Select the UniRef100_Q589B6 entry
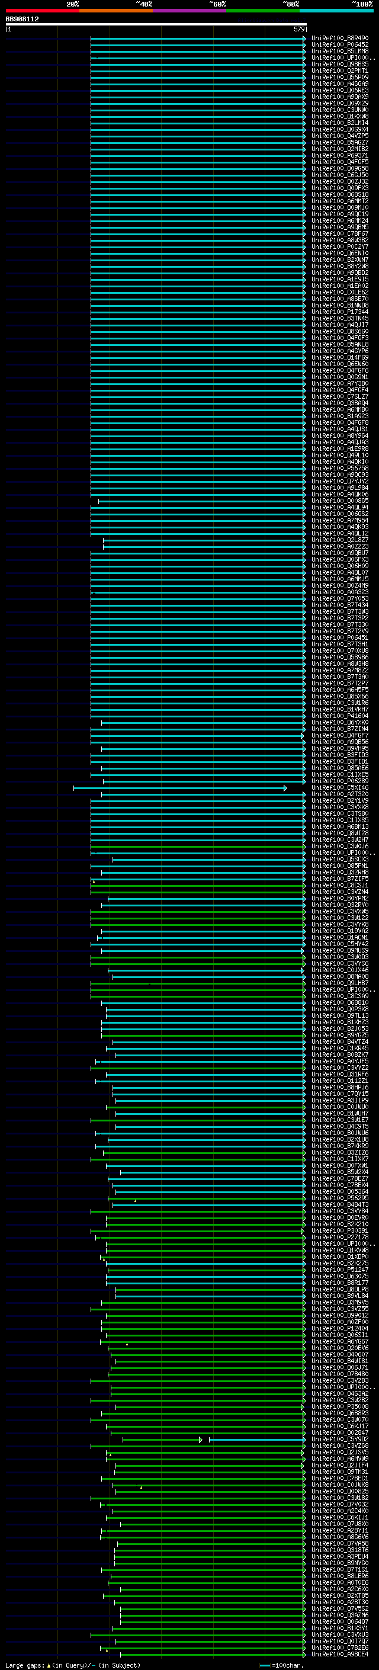This screenshot has height=1670, width=379. pos(340,658)
